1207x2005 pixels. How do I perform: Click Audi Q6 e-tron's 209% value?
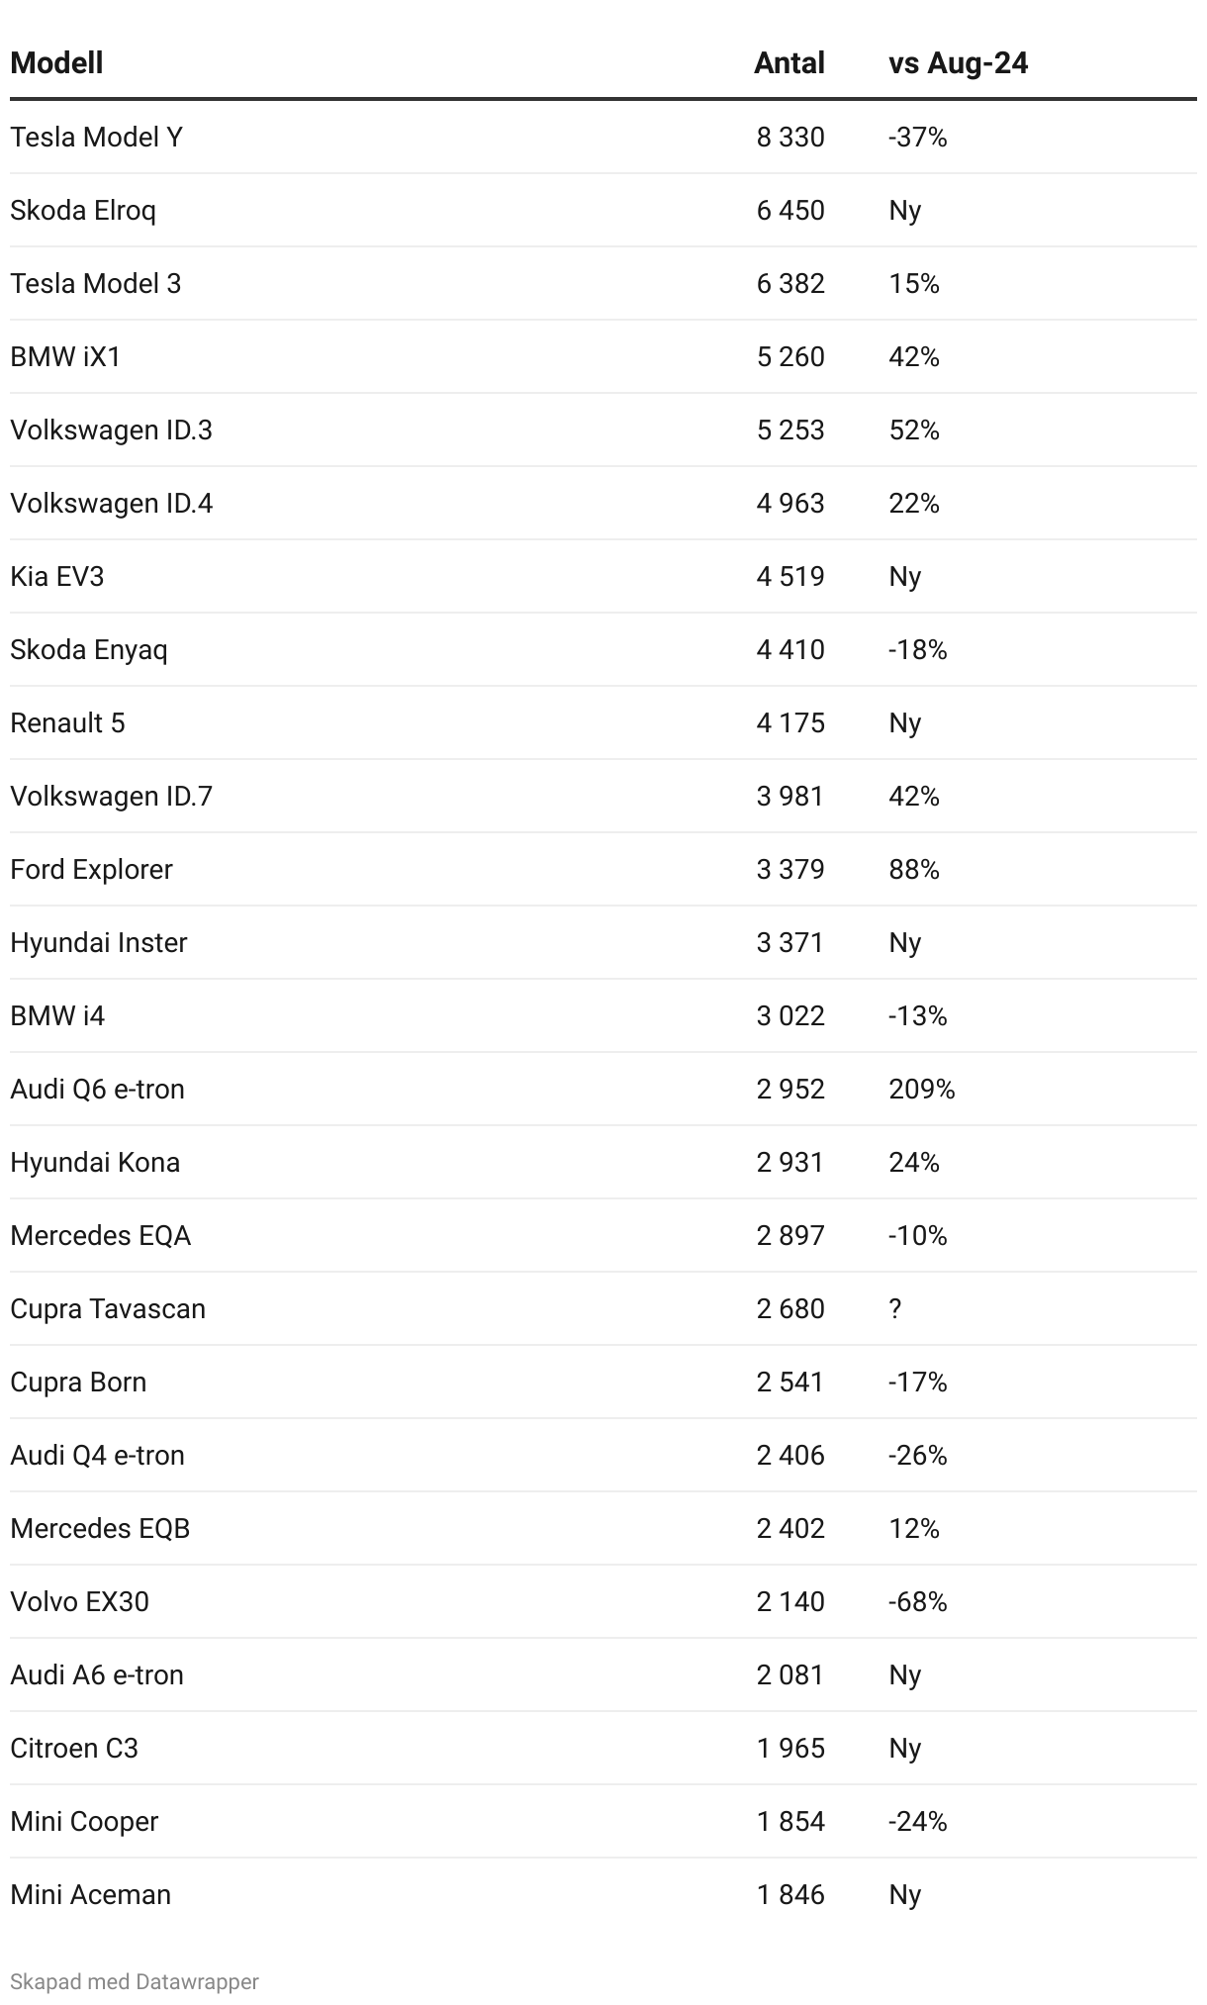tap(921, 1089)
